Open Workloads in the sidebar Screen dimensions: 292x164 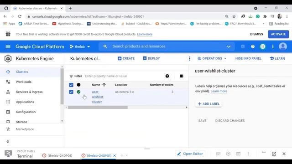tap(24, 82)
